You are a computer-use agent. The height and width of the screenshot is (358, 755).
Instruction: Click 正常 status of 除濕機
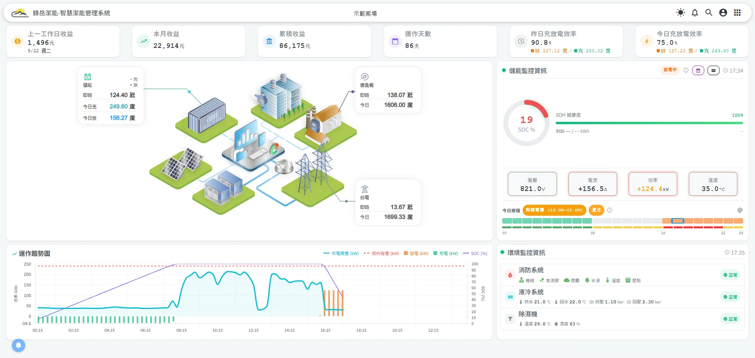(x=730, y=319)
